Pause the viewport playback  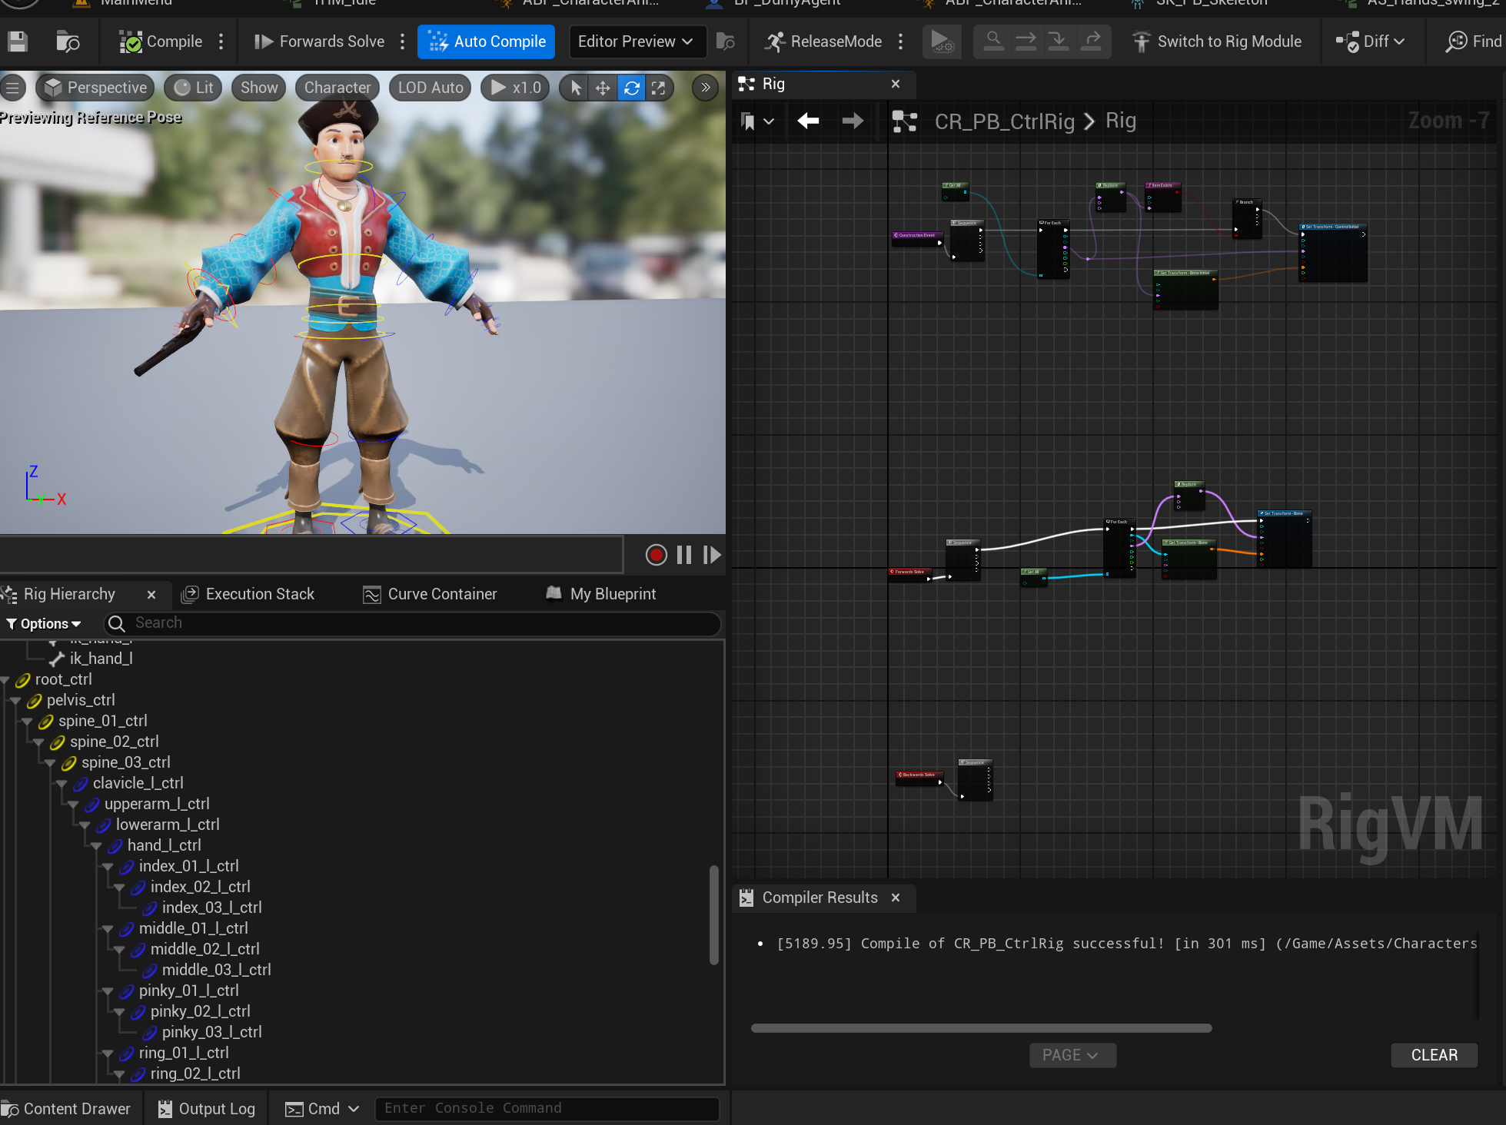click(684, 555)
